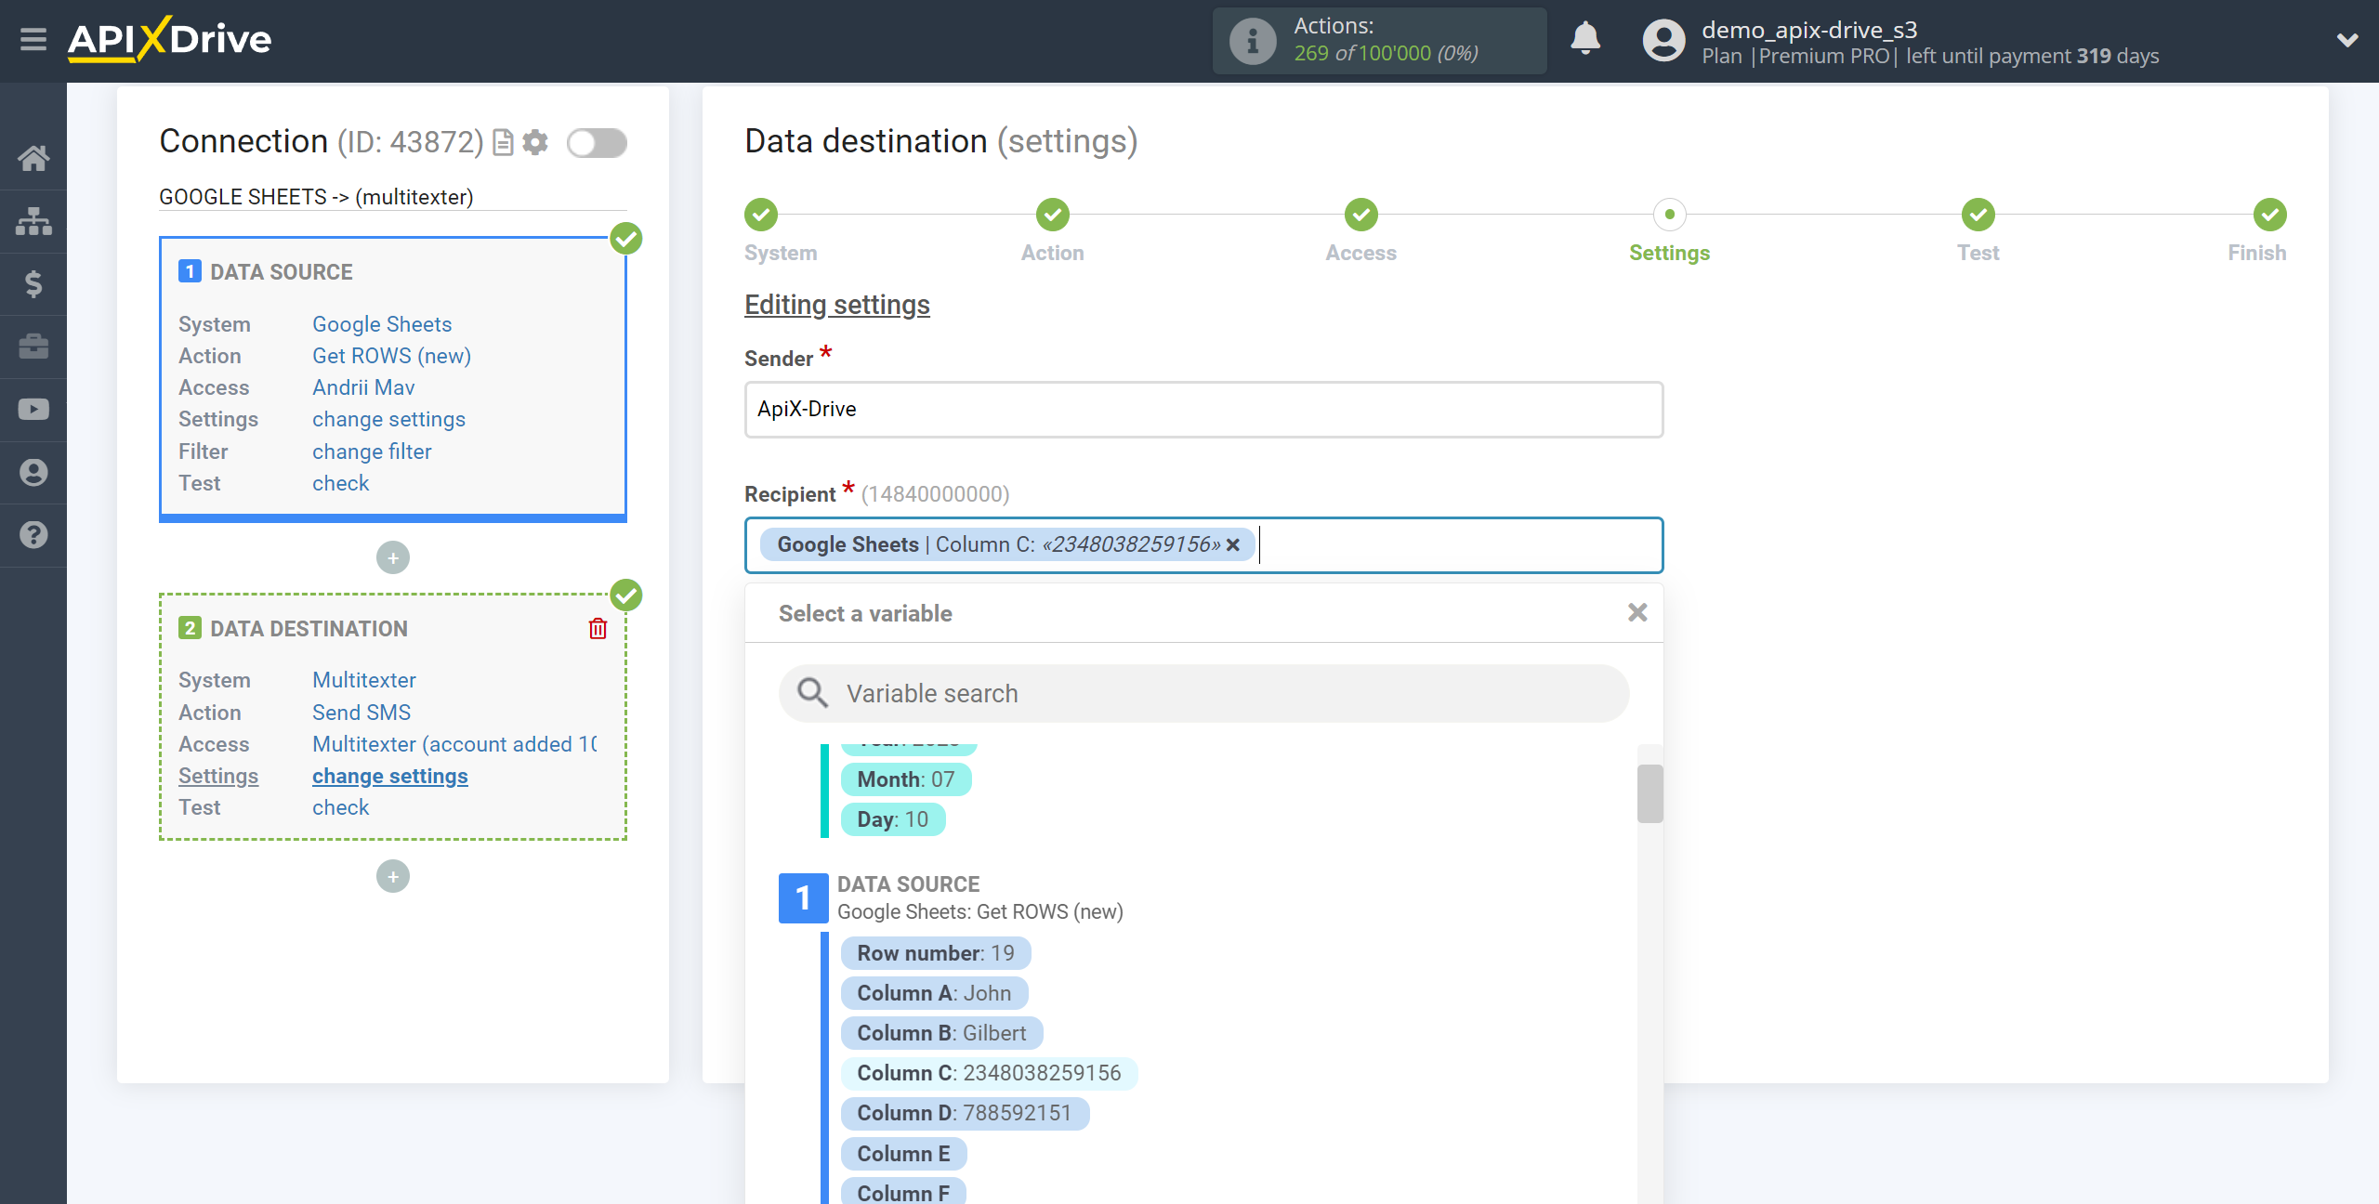
Task: Close the Select a variable panel
Action: point(1637,612)
